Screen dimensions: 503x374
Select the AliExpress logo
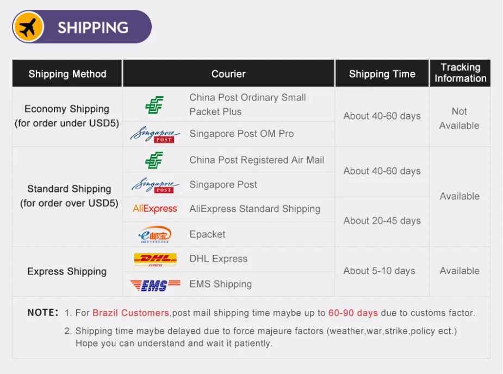coord(155,209)
